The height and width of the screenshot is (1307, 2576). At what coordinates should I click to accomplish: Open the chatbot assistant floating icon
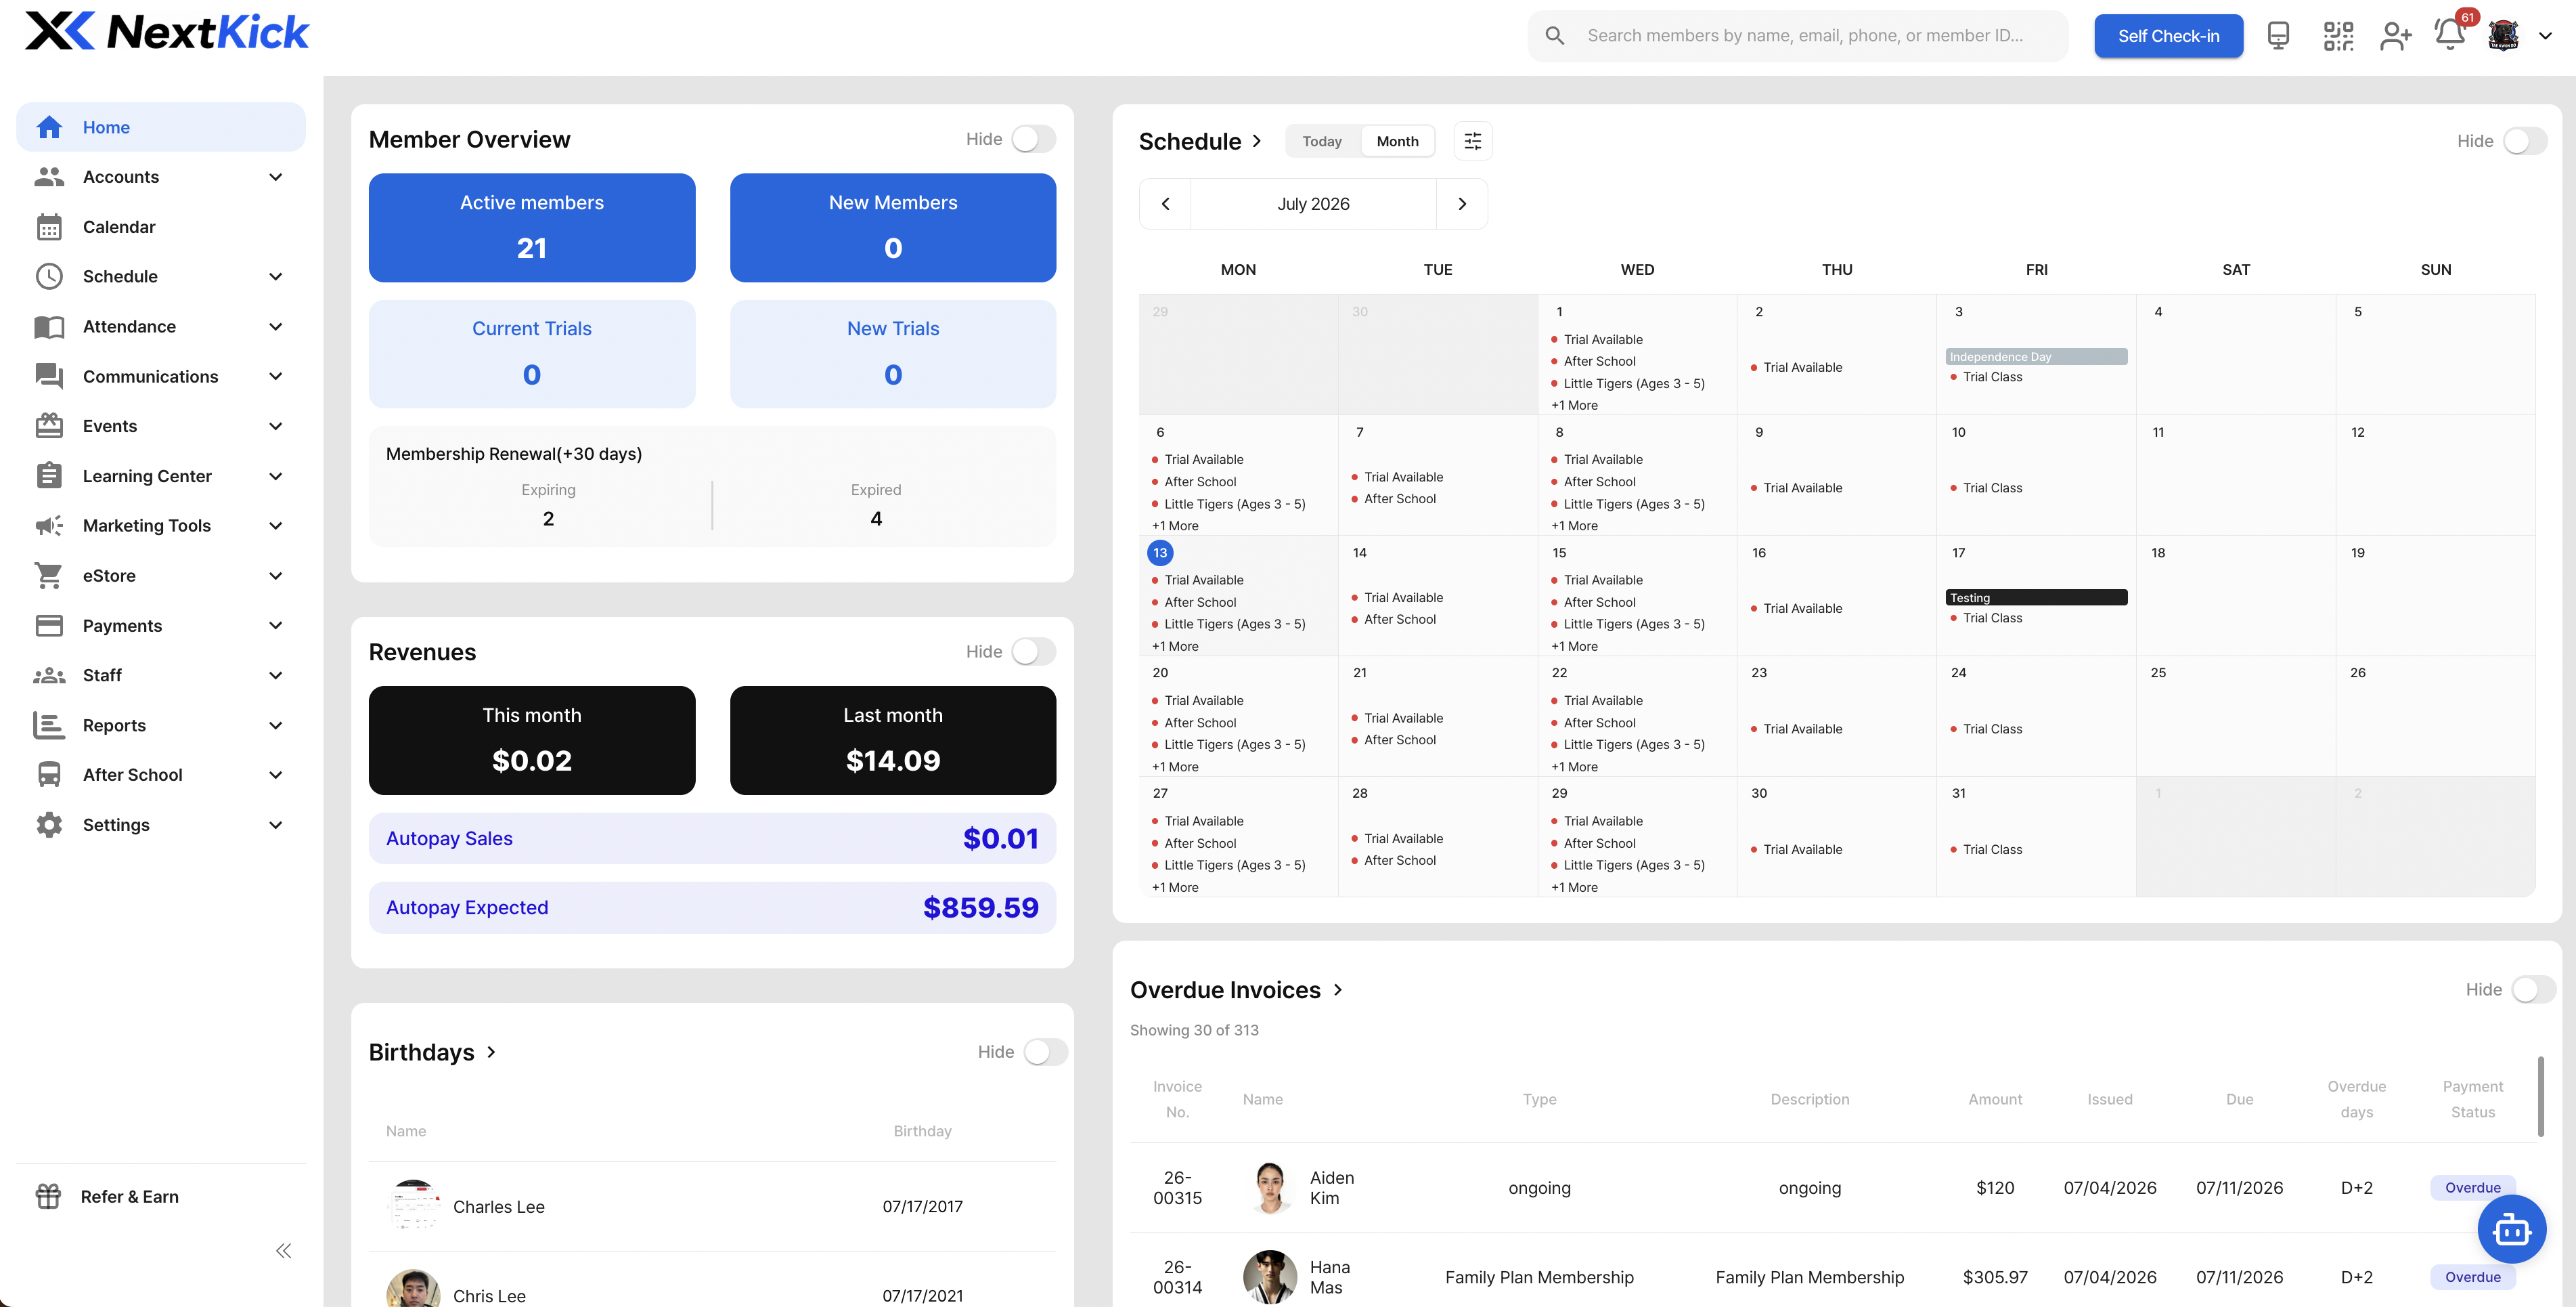2512,1230
